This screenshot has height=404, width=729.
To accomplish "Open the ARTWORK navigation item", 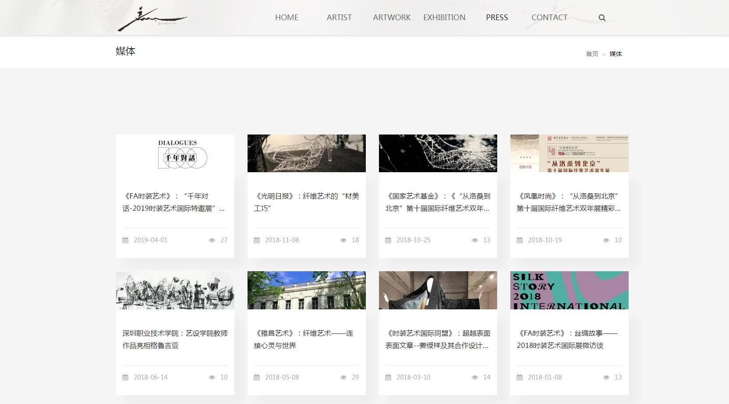I will pyautogui.click(x=392, y=18).
